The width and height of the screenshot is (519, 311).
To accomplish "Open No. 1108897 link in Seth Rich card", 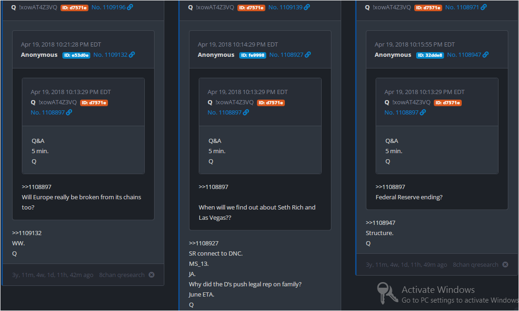I will coord(224,112).
